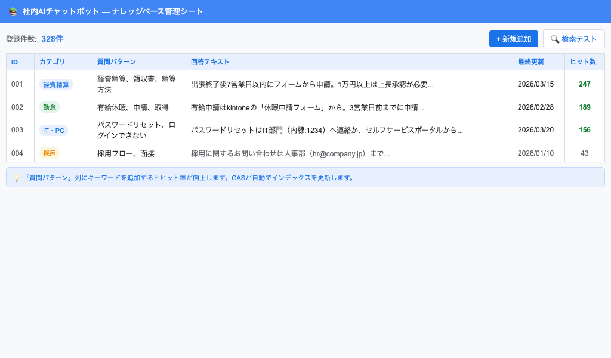Select the 勤怠 category tag
The image size is (611, 358).
pos(50,107)
